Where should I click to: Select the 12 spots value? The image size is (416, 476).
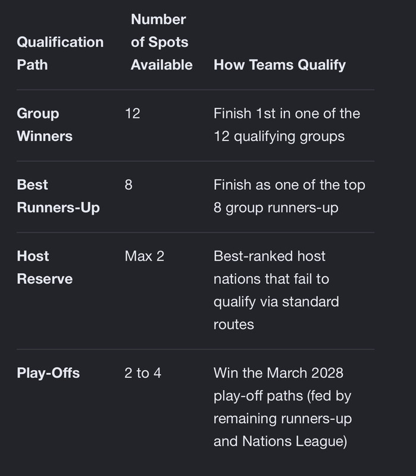132,114
